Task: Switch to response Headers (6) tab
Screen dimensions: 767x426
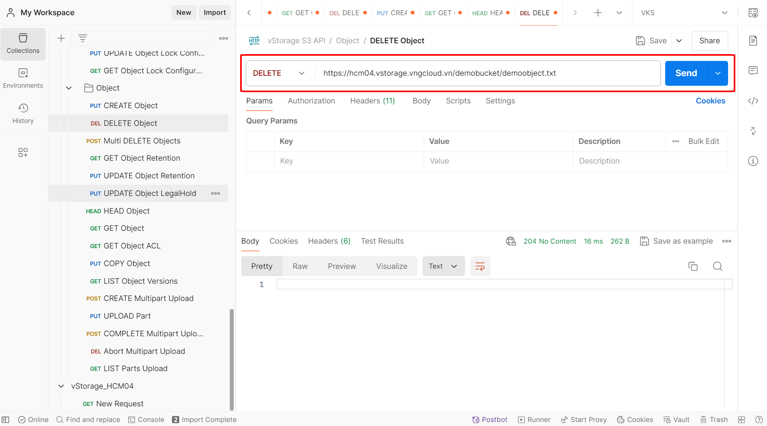Action: [x=329, y=241]
